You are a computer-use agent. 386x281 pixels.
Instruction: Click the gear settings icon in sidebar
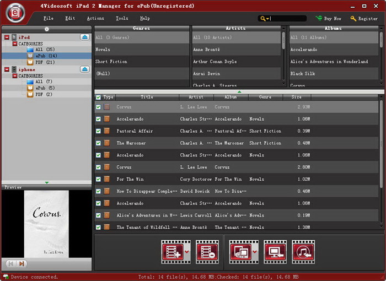coord(46,29)
